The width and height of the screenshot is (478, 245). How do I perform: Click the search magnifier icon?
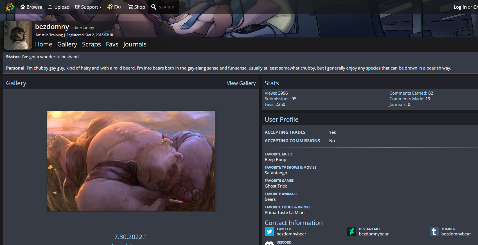pyautogui.click(x=154, y=7)
